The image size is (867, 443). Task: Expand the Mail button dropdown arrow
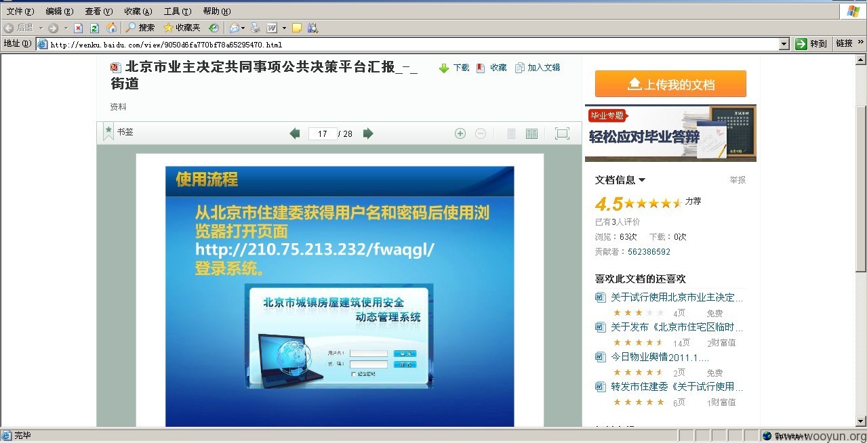[x=243, y=28]
